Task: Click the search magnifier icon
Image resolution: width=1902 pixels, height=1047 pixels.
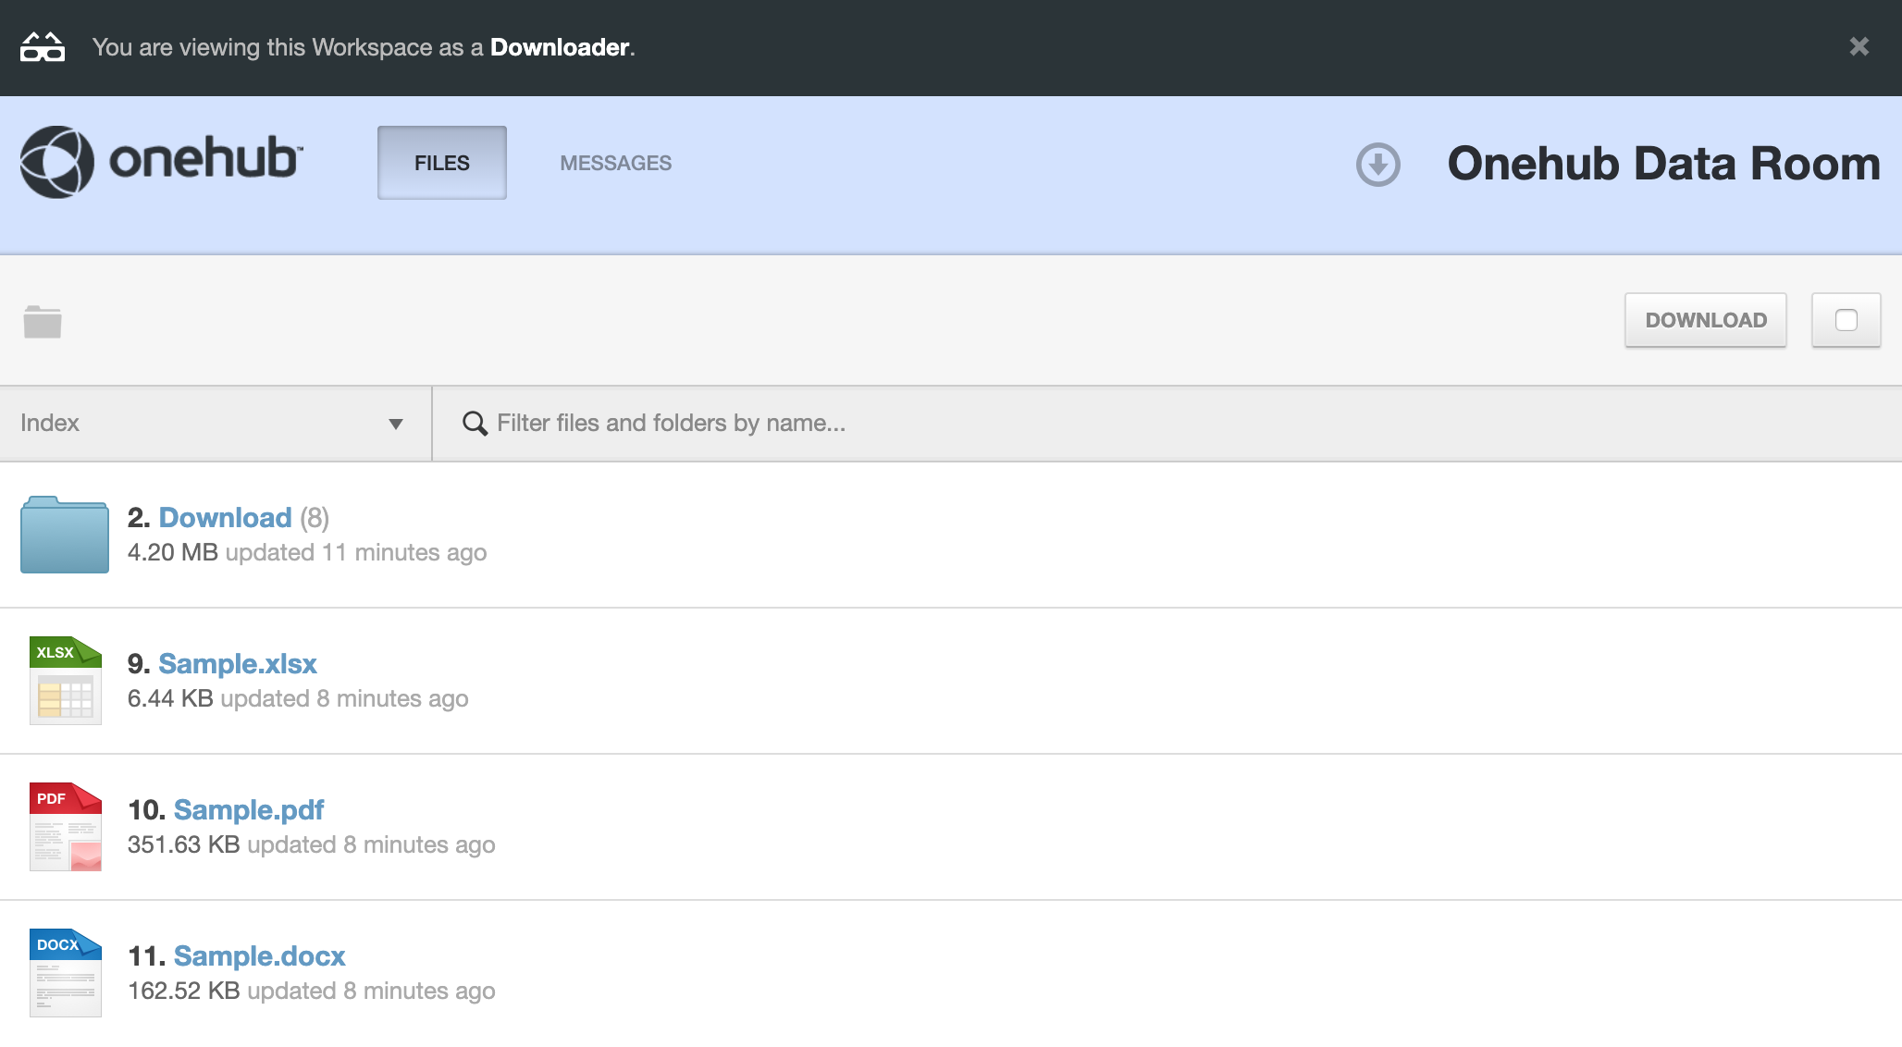Action: click(475, 424)
